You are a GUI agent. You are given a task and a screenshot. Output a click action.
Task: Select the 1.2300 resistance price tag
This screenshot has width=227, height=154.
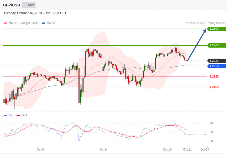coord(217,29)
